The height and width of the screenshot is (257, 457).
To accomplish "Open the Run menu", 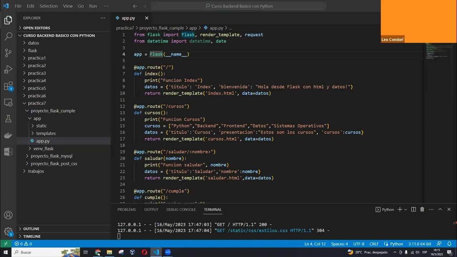I will tap(93, 6).
